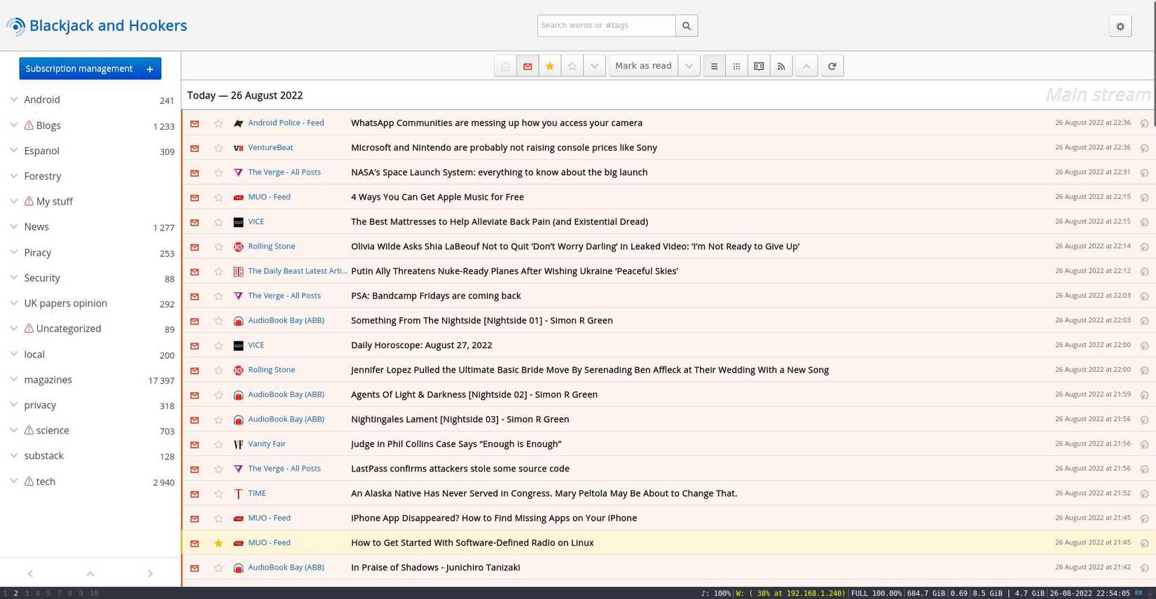
Task: Switch to workspace 3 in status bar
Action: [27, 593]
